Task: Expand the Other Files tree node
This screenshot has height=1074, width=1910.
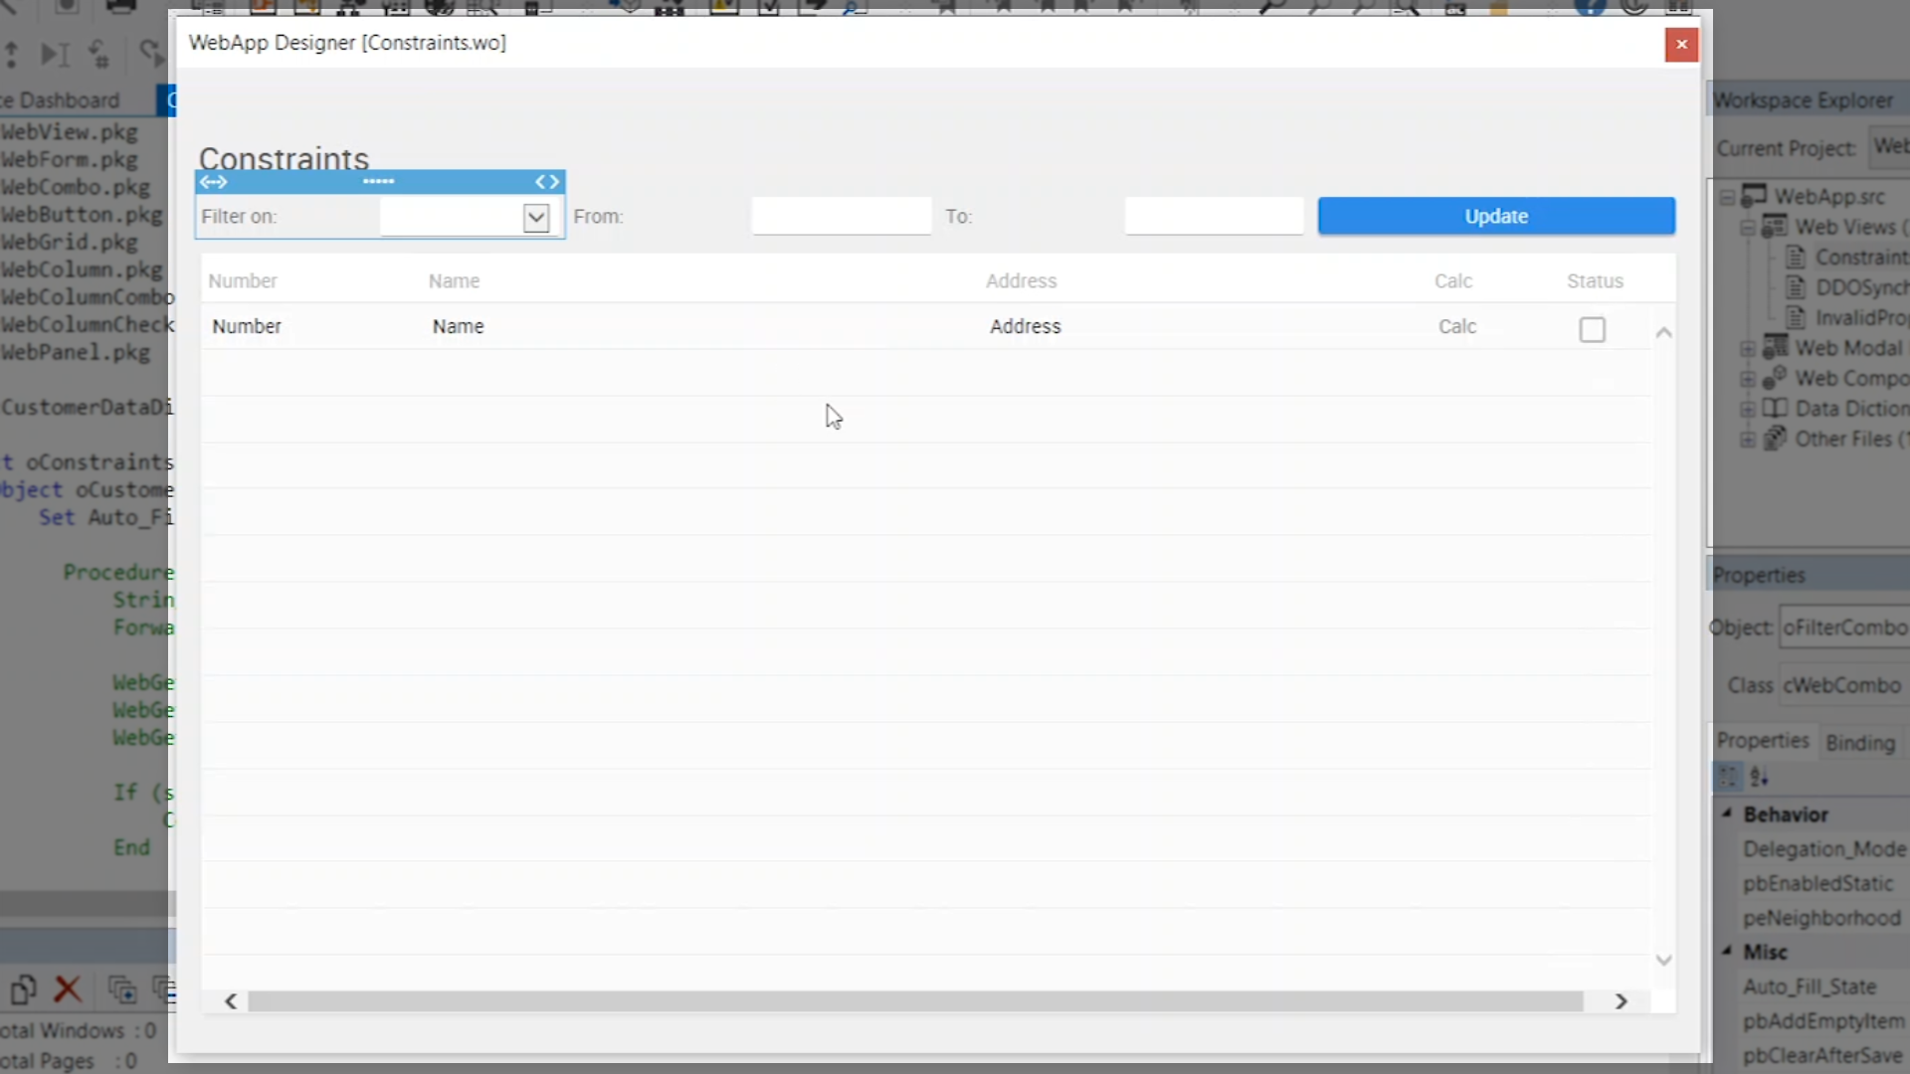Action: [1748, 440]
